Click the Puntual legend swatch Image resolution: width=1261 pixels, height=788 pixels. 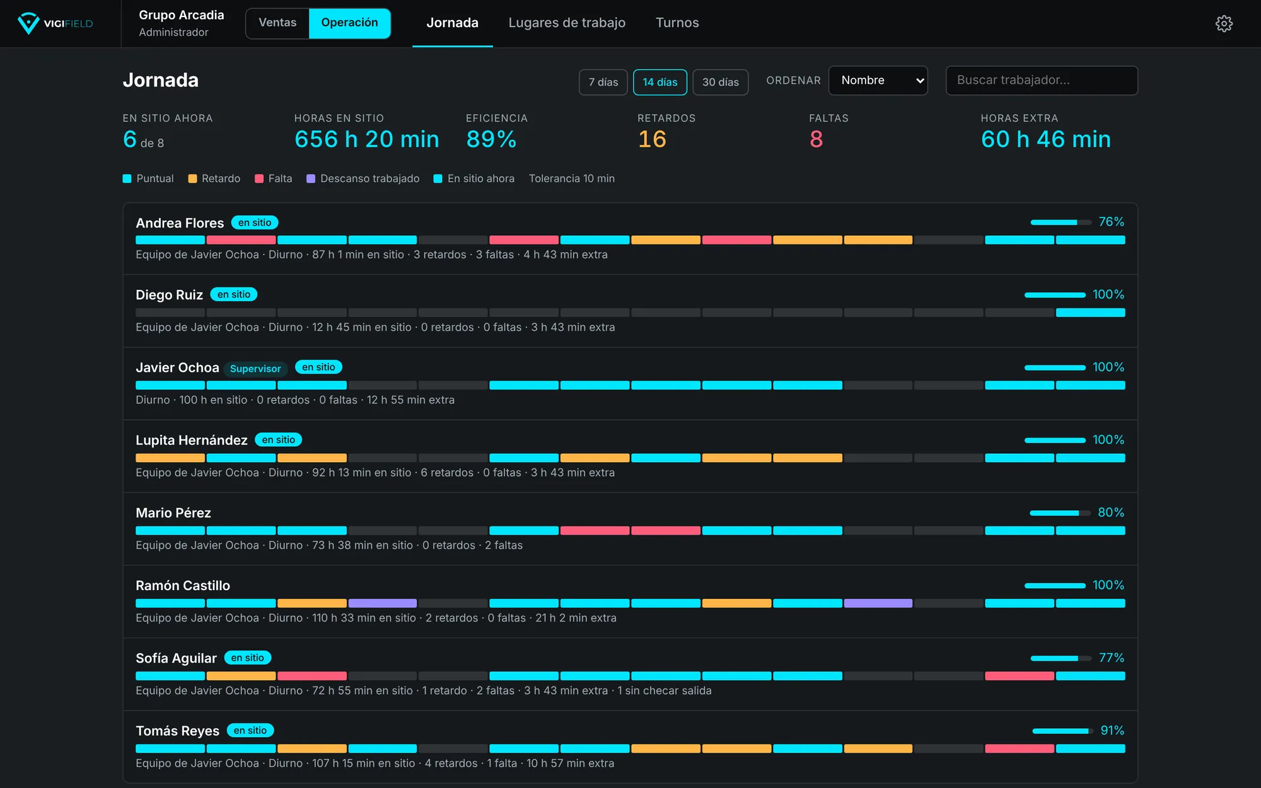[x=127, y=179]
